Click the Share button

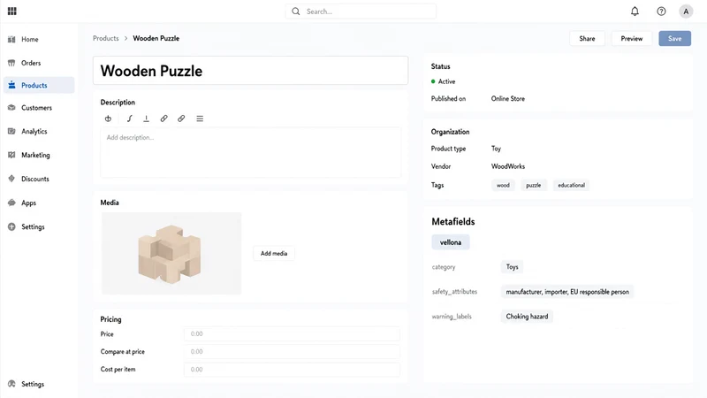[587, 38]
